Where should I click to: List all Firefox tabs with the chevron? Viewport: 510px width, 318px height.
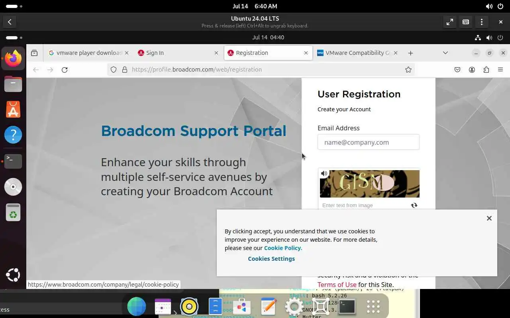tap(445, 53)
